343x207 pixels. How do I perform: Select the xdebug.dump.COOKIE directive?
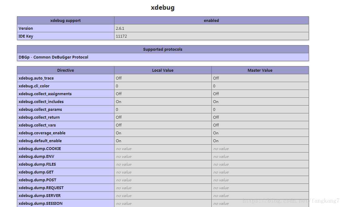click(66, 148)
